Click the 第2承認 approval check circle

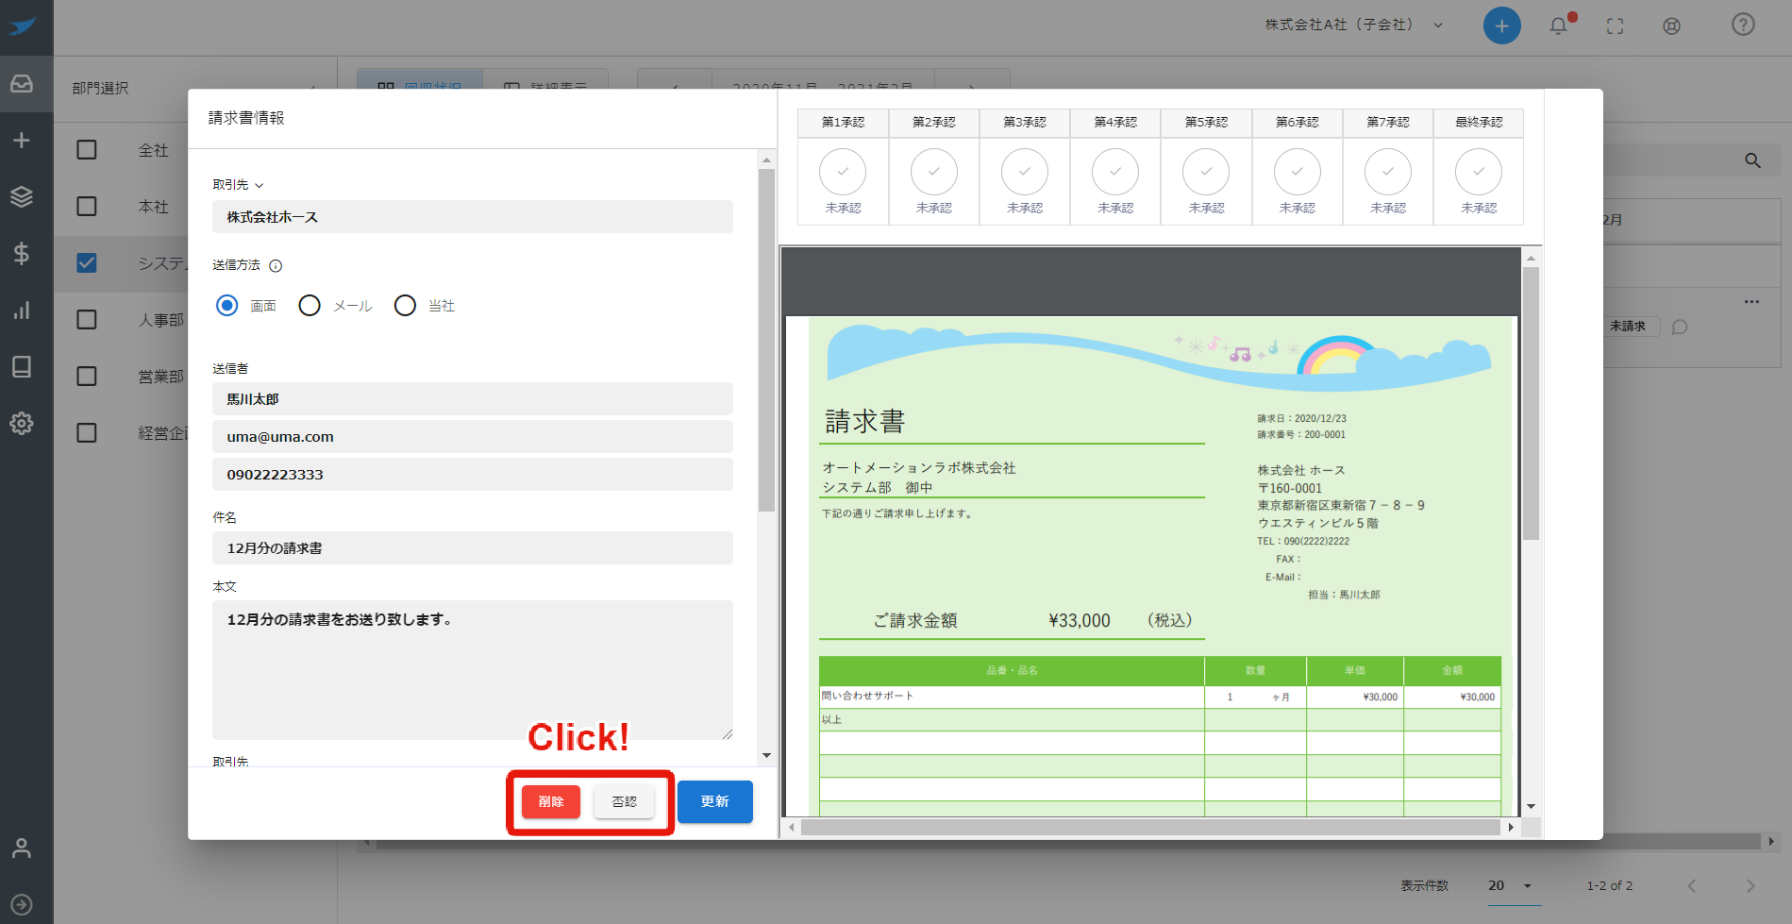933,173
